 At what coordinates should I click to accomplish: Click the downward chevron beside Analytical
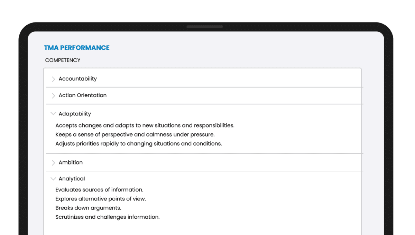pyautogui.click(x=53, y=179)
